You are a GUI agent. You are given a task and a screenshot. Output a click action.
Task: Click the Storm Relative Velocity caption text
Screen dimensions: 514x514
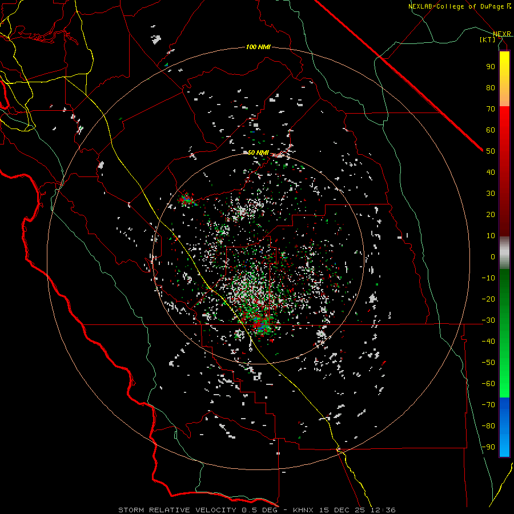pyautogui.click(x=256, y=510)
